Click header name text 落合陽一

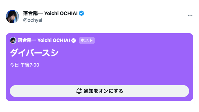tap(30, 13)
